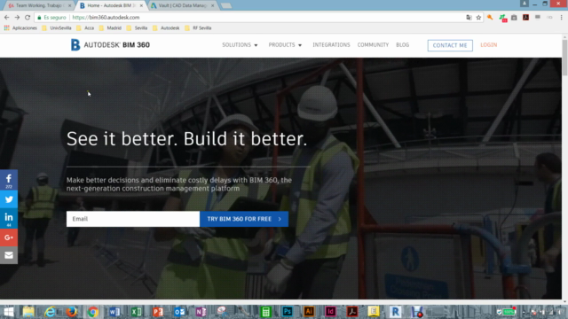Open Adobe Acrobat from the taskbar
This screenshot has width=568, height=319.
click(x=352, y=312)
